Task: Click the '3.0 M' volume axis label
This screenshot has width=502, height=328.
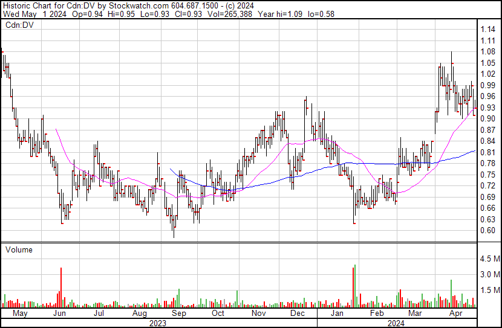Action: click(490, 274)
